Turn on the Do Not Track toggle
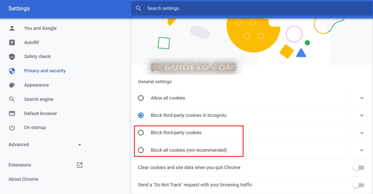 coord(358,185)
